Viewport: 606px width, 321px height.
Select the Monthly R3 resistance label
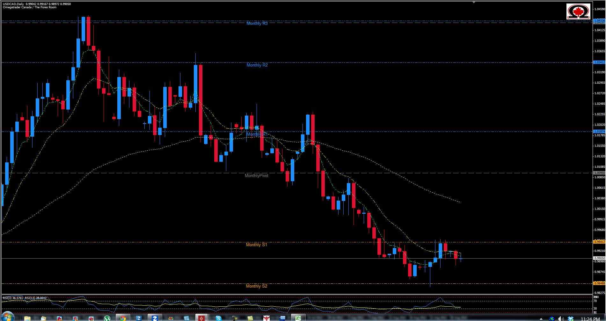point(257,23)
